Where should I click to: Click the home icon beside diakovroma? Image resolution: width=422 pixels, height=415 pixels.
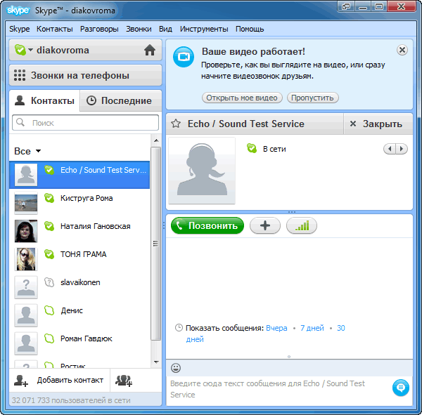(x=150, y=50)
